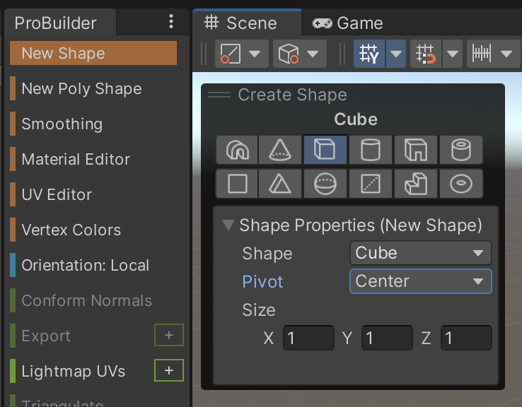Click the Size X input field
522x407 pixels.
coord(308,338)
